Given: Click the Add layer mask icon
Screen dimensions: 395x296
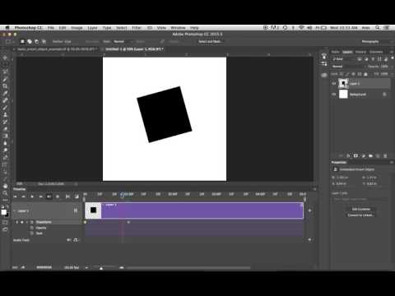Looking at the screenshot, I should (x=355, y=155).
